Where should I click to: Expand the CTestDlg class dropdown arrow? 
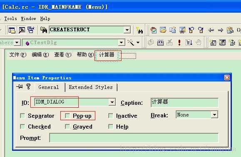point(122,43)
